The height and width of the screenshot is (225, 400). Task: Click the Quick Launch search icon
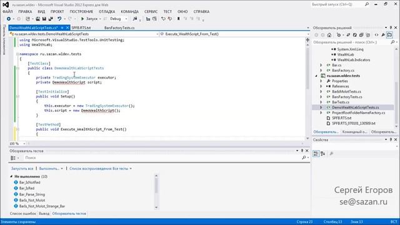point(367,4)
